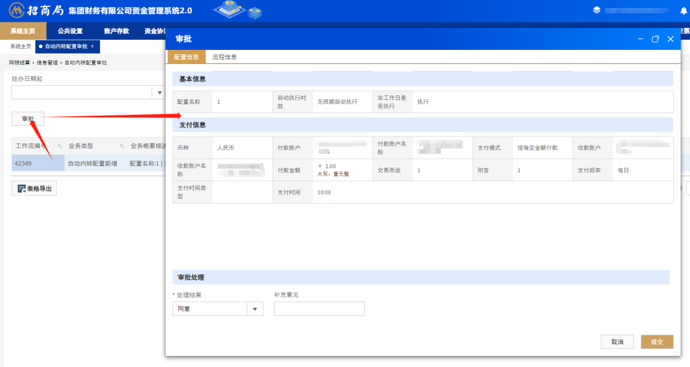Viewport: 690px width, 367px height.
Task: Click the notification bell icon
Action: (x=683, y=10)
